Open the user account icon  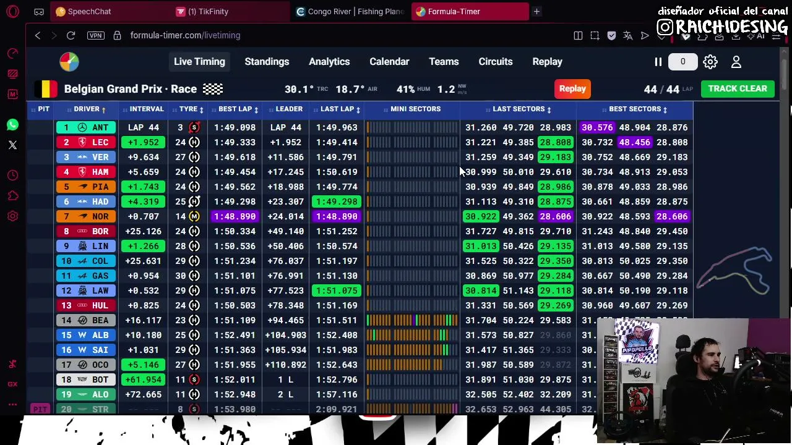(x=736, y=62)
